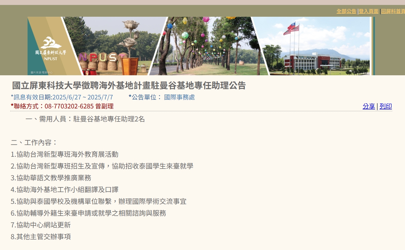Click item 7.協助中心網站更新
The height and width of the screenshot is (250, 405).
point(41,225)
